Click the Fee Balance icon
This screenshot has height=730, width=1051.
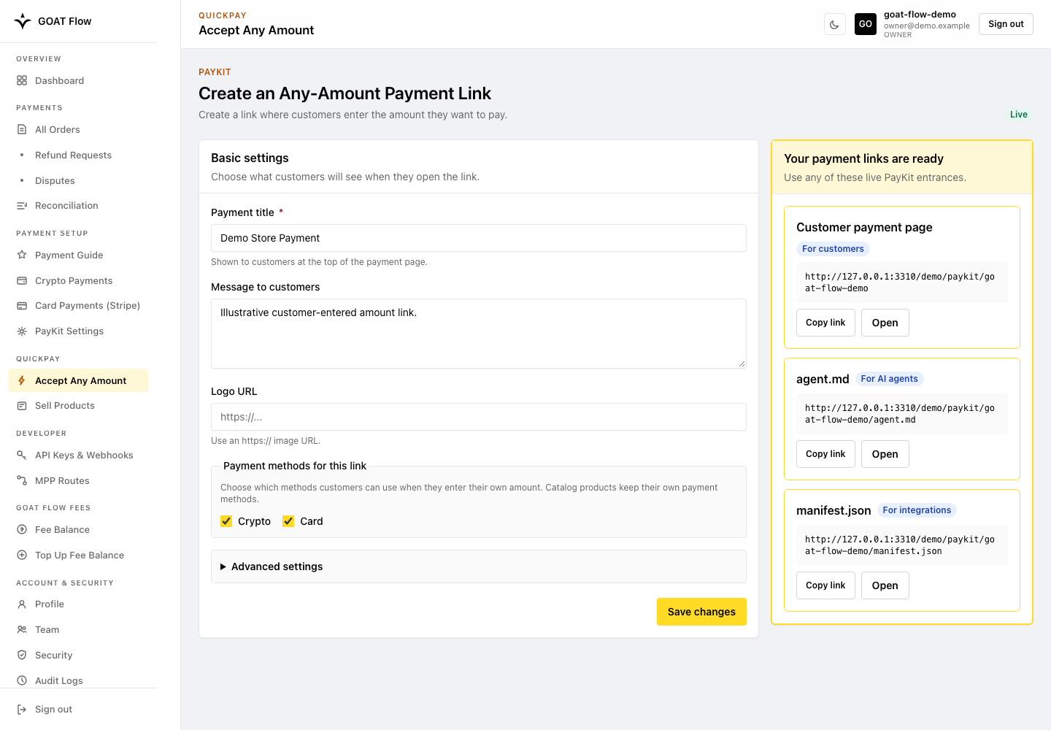(22, 530)
